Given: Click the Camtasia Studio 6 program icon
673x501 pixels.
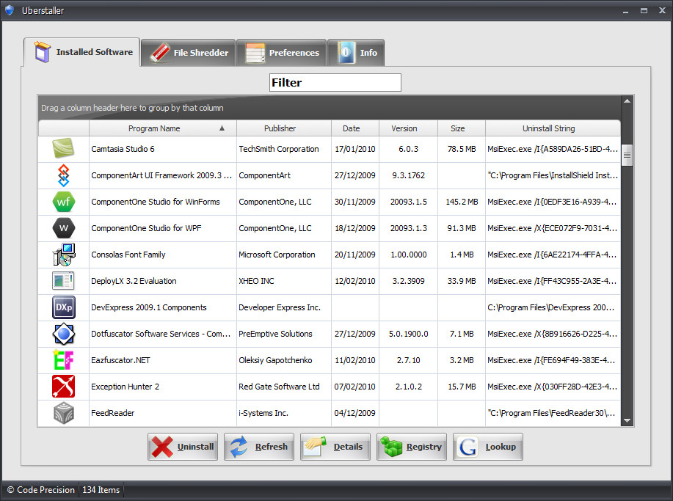Looking at the screenshot, I should [64, 148].
